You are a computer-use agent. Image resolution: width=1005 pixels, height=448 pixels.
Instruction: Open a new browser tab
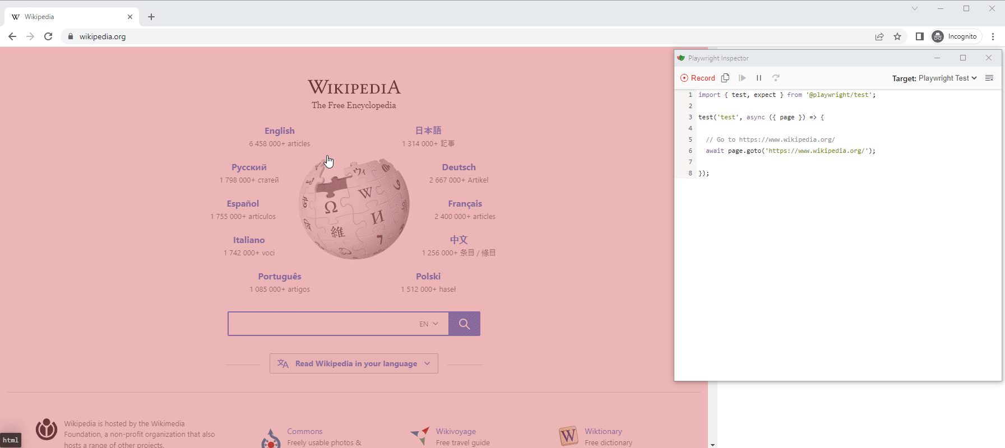(x=151, y=17)
